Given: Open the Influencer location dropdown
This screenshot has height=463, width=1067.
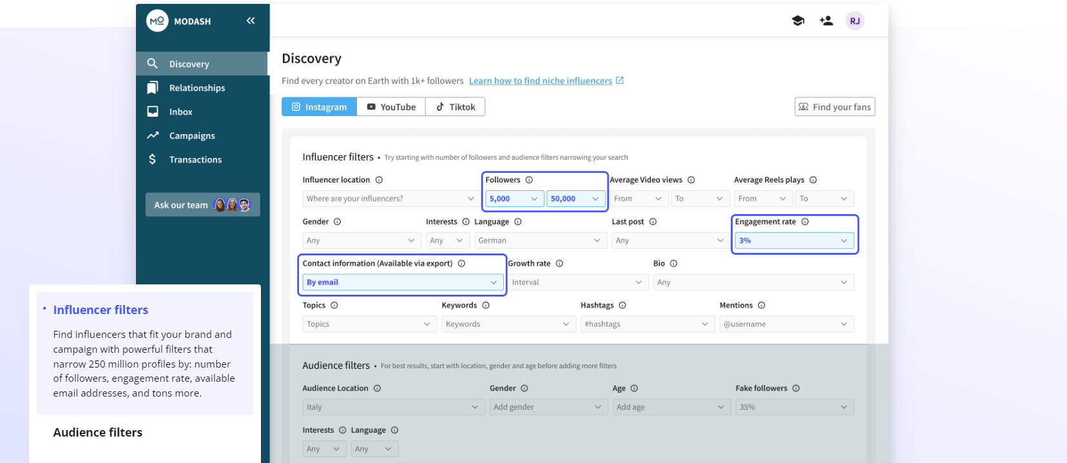Looking at the screenshot, I should [x=390, y=199].
